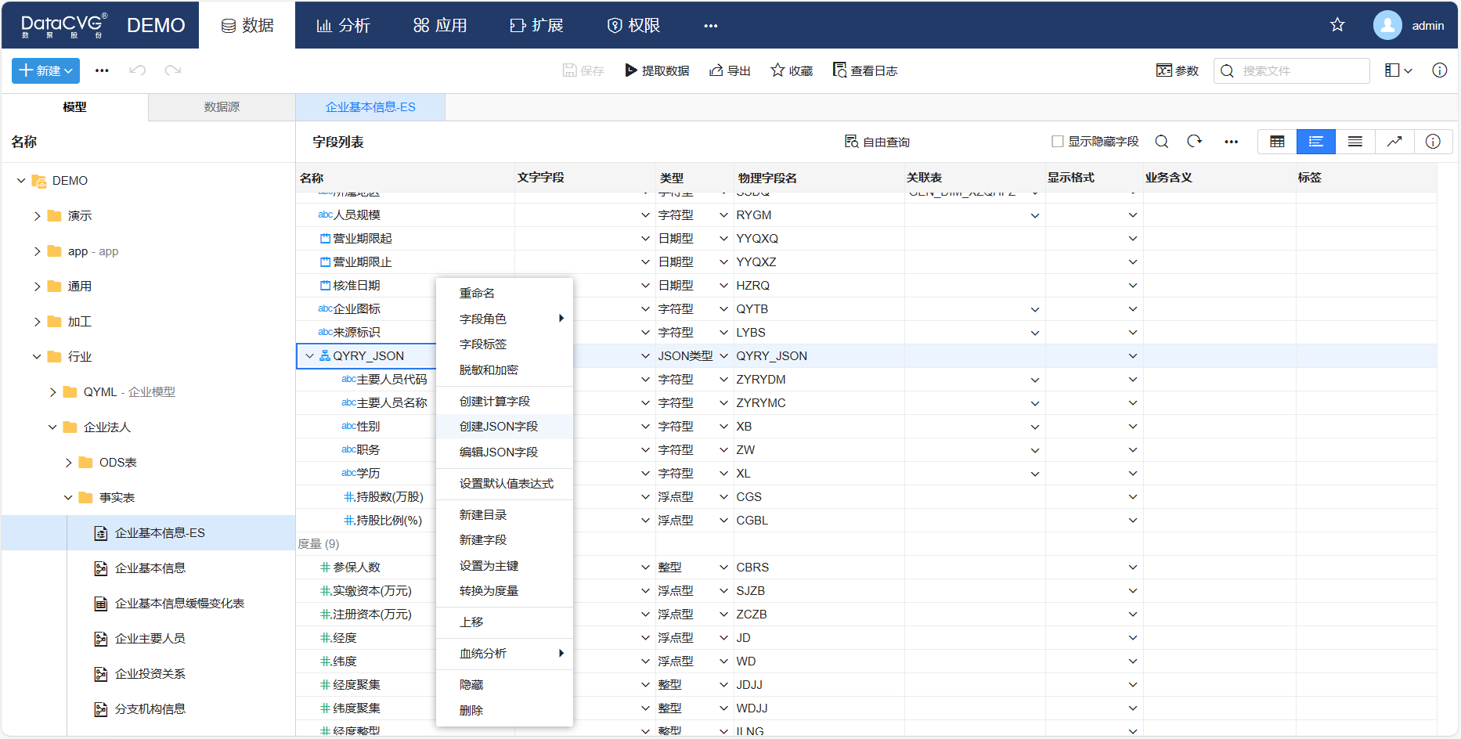Image resolution: width=1461 pixels, height=739 pixels.
Task: Collapse the 事实表 folder
Action: (x=68, y=498)
